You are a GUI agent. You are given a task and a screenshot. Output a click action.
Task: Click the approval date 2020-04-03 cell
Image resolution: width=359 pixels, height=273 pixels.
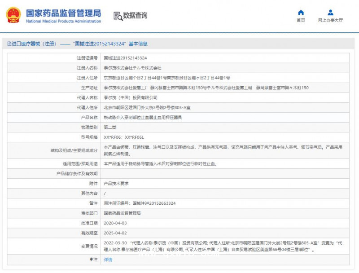pyautogui.click(x=116, y=223)
